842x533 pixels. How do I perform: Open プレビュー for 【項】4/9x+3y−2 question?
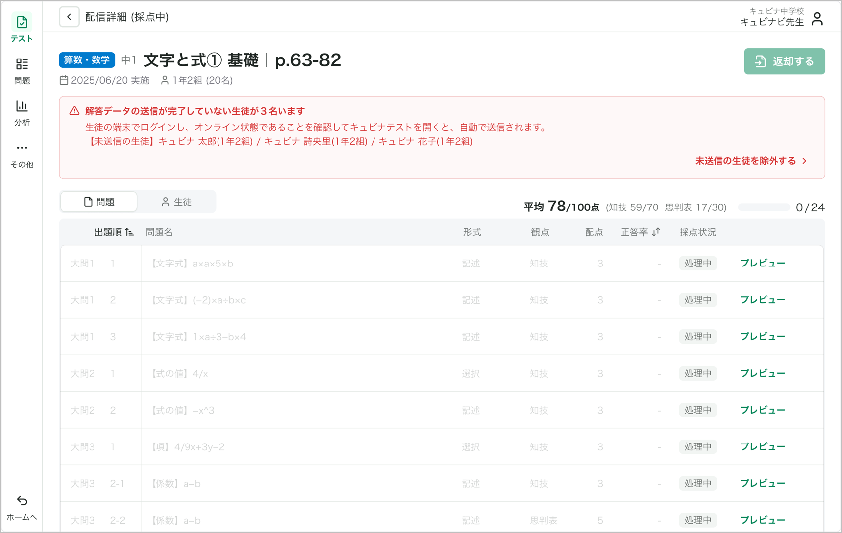(763, 446)
